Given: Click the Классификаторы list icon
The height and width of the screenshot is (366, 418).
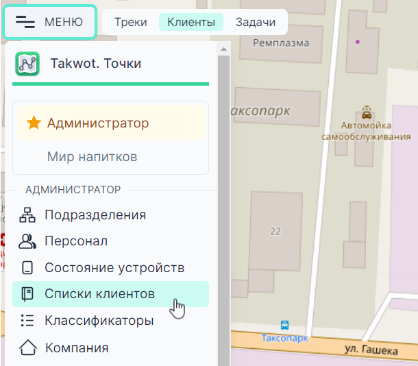Looking at the screenshot, I should pyautogui.click(x=27, y=320).
